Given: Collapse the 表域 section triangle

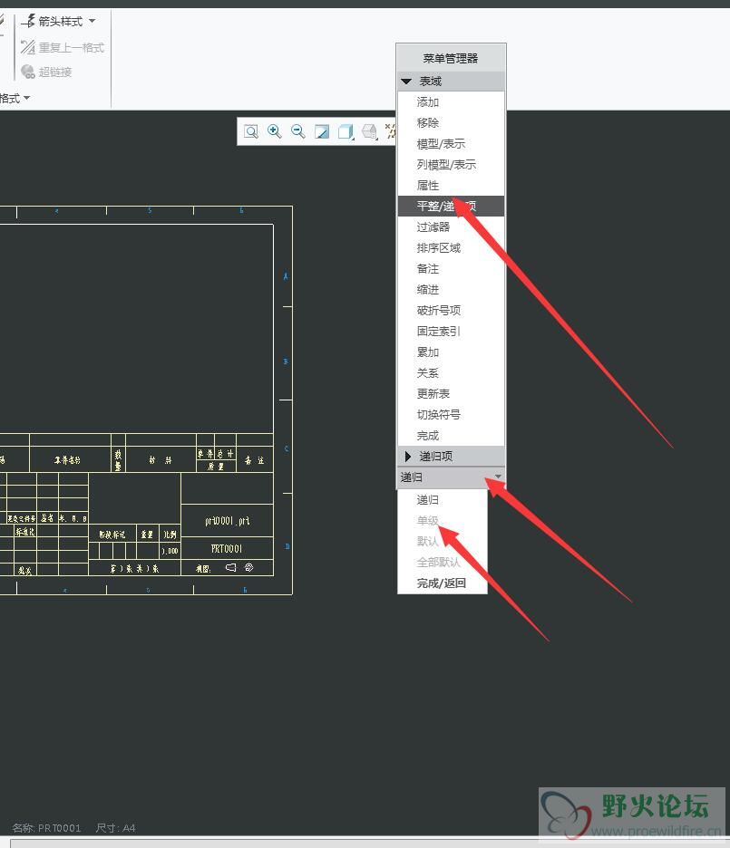Looking at the screenshot, I should click(x=406, y=82).
